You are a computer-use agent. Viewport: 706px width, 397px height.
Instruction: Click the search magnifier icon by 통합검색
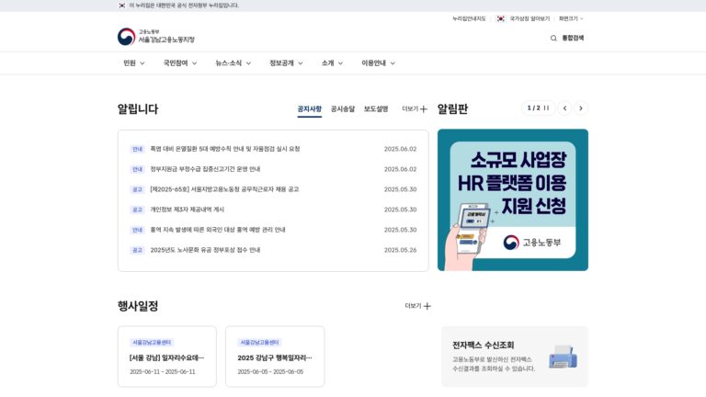click(553, 39)
